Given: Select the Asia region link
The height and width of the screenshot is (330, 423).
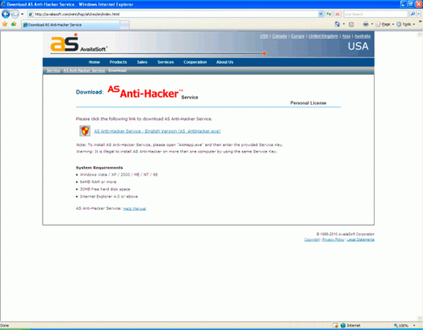Looking at the screenshot, I should 346,36.
